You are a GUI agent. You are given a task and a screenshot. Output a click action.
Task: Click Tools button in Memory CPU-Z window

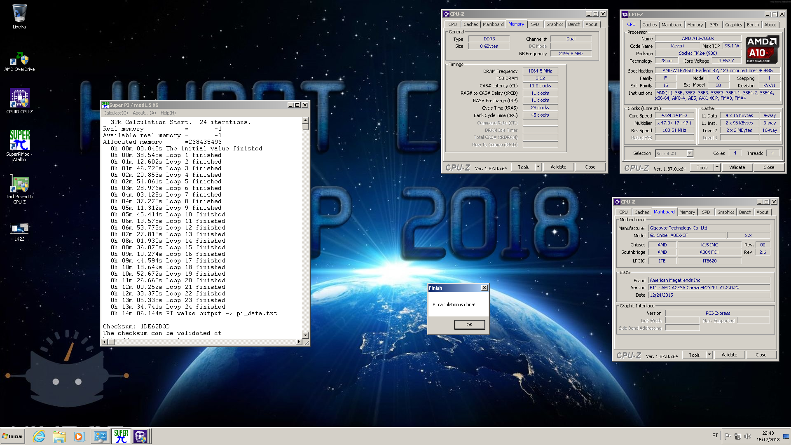pyautogui.click(x=523, y=167)
